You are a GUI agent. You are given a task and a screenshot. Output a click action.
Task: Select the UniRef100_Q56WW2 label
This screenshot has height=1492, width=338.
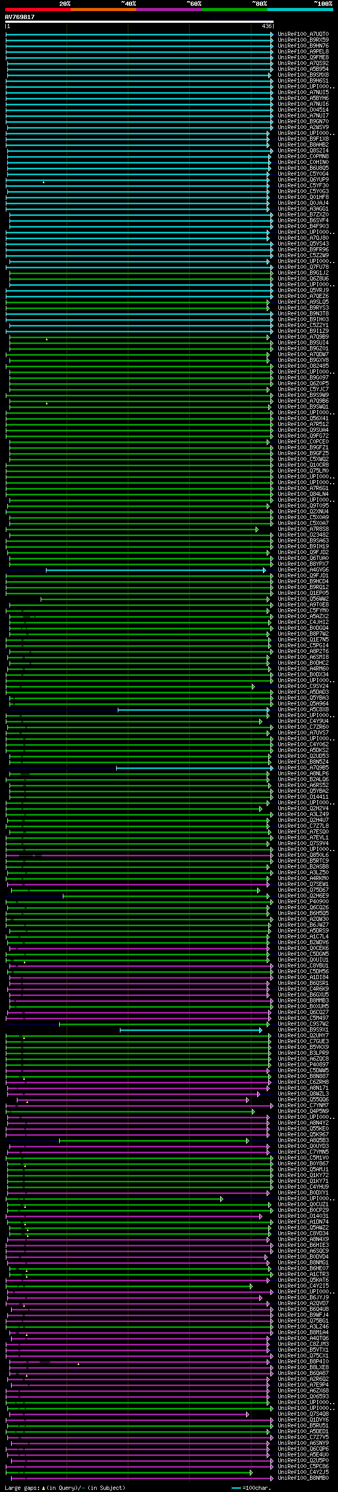[303, 599]
